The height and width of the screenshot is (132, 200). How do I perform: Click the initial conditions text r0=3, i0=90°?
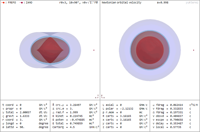pyautogui.click(x=70, y=3)
